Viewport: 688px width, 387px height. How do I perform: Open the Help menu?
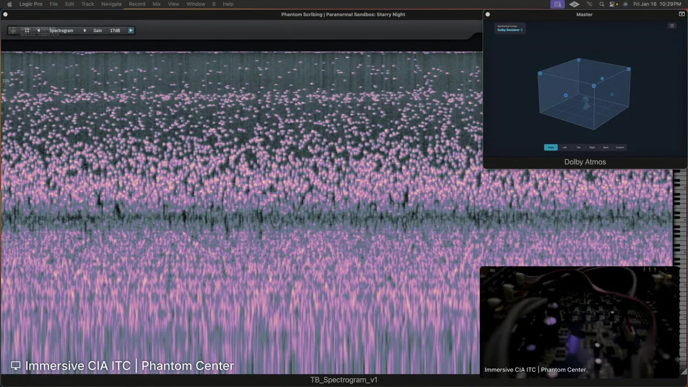click(228, 4)
